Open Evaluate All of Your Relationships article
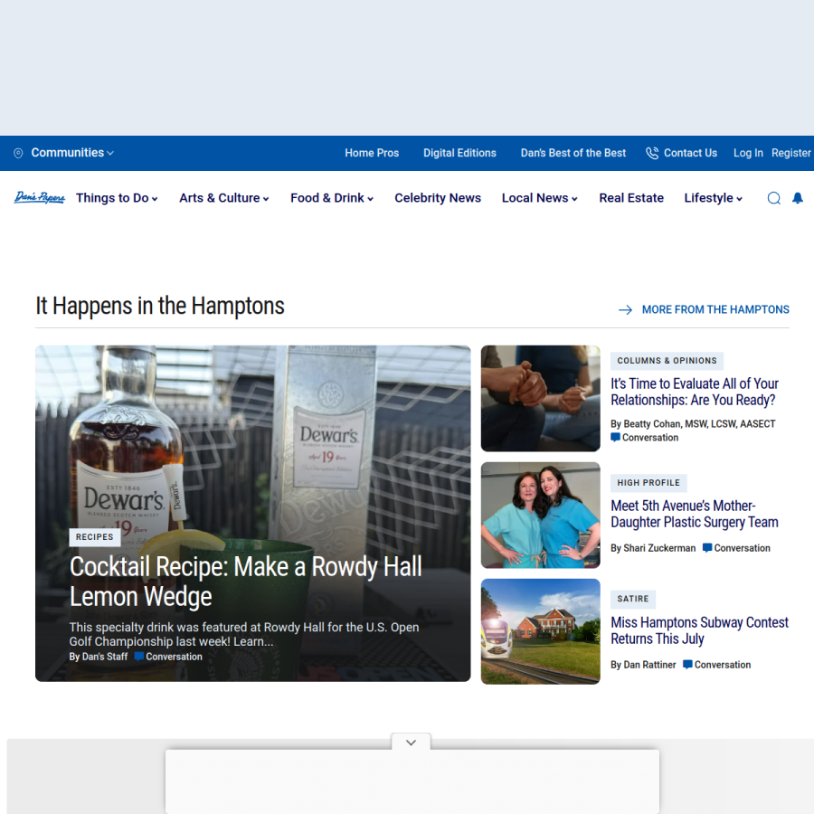This screenshot has height=814, width=814. 694,392
